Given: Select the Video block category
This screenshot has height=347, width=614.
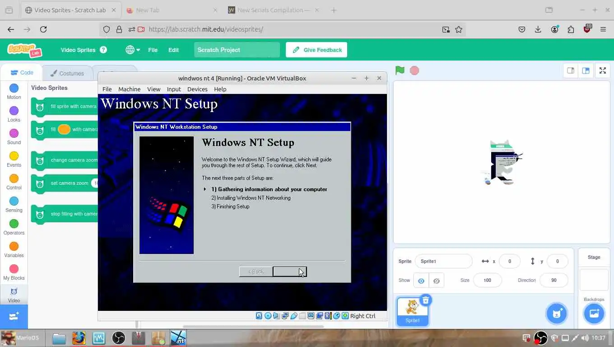Looking at the screenshot, I should coord(14,295).
